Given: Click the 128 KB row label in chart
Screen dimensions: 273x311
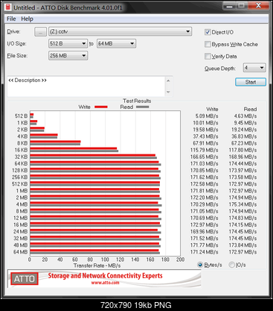Looking at the screenshot, I should 20,171.
